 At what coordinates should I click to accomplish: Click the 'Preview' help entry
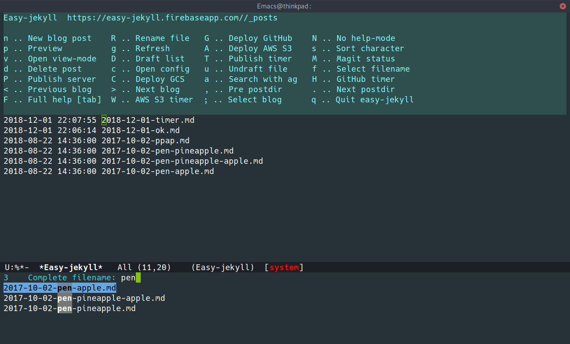(33, 49)
